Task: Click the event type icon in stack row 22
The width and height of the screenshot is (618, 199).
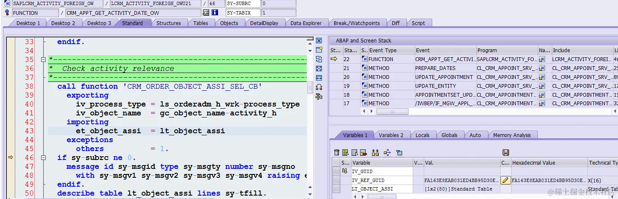Action: pyautogui.click(x=364, y=59)
